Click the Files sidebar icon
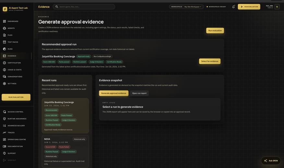 [x=4, y=35]
